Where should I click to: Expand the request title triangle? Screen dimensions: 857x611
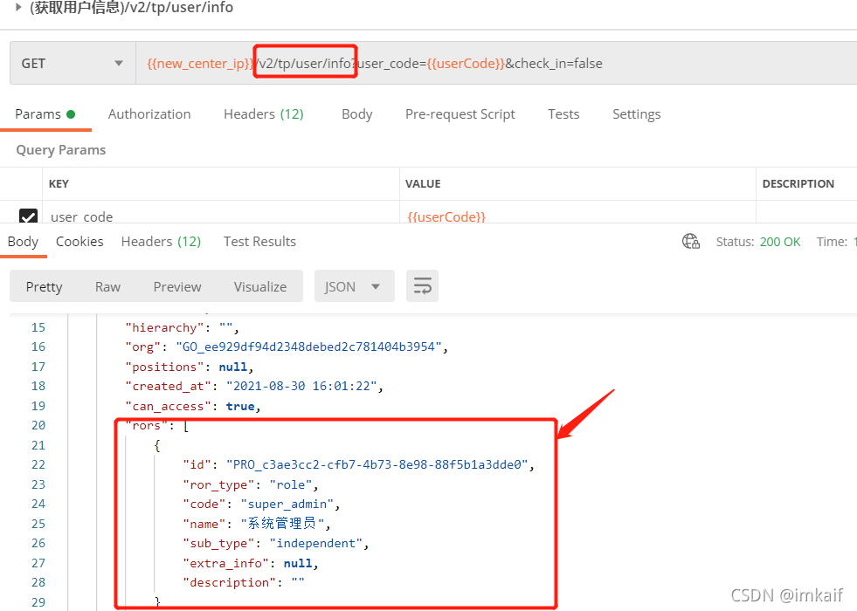tap(18, 7)
